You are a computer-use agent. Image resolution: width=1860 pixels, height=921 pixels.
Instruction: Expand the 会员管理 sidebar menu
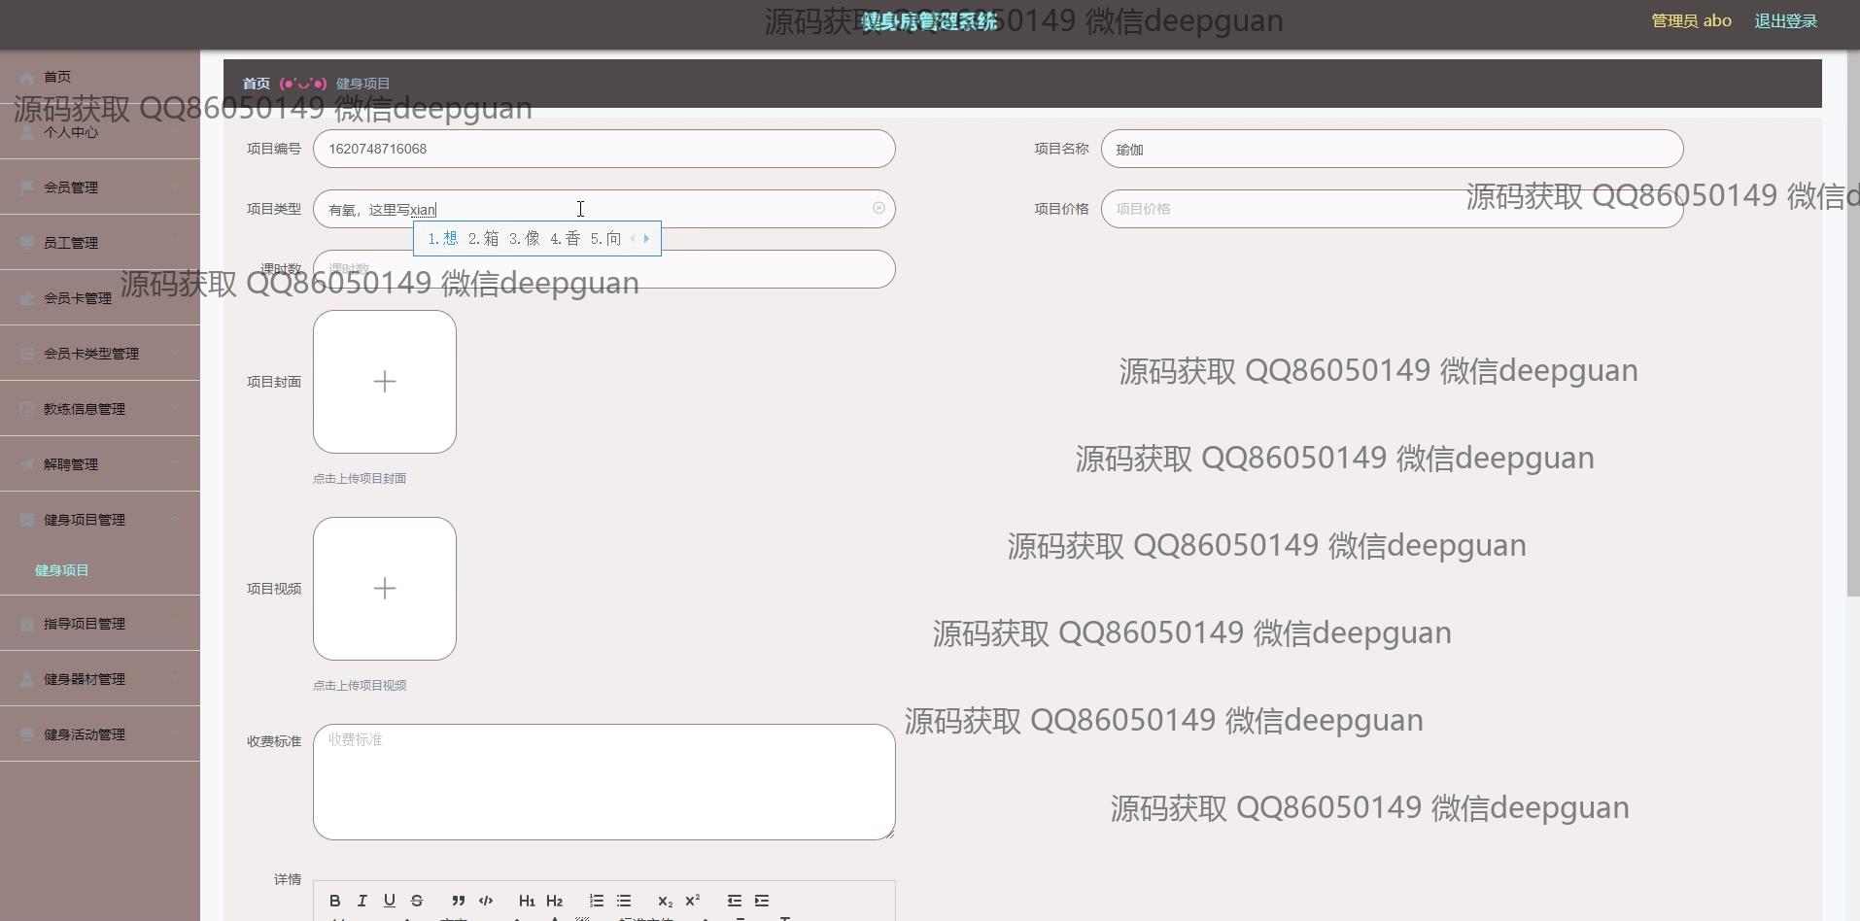(x=99, y=188)
